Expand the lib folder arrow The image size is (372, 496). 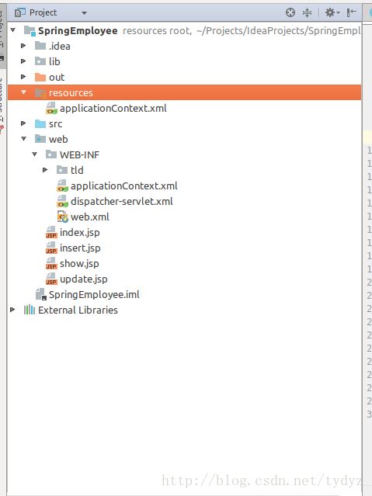[23, 61]
